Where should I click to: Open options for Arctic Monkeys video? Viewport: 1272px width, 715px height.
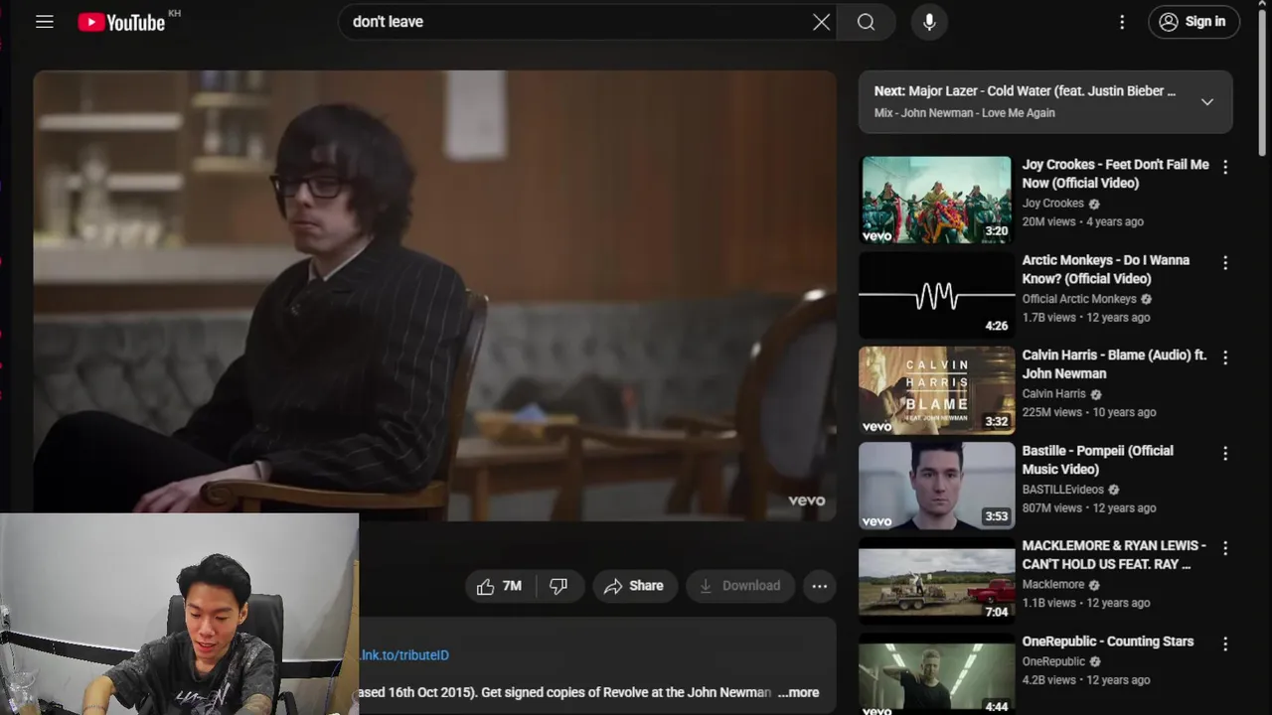tap(1225, 263)
